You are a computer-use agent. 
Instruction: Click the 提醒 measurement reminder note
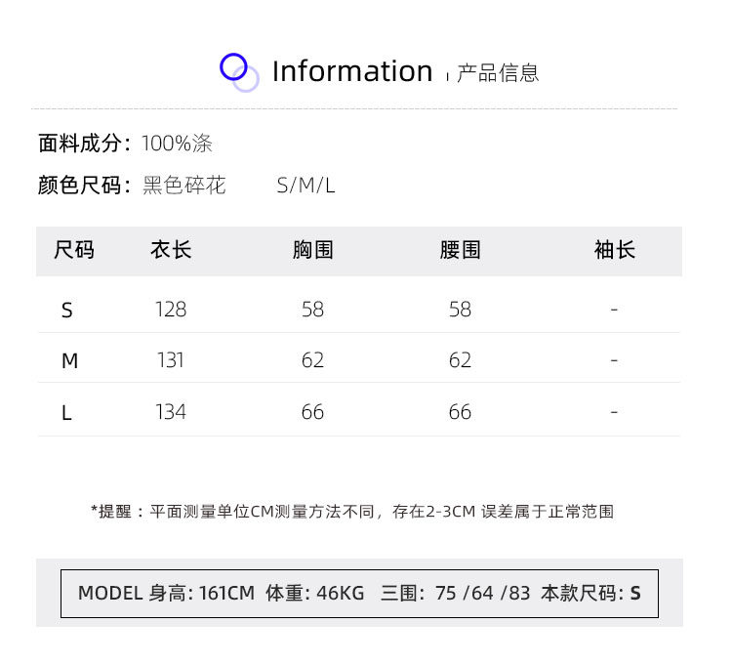click(352, 511)
